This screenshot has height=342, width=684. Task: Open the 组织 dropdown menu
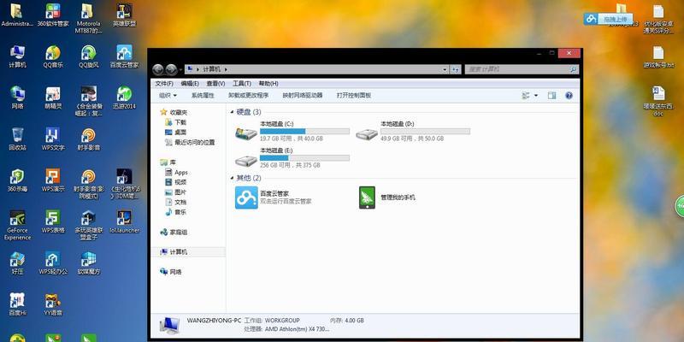(168, 96)
